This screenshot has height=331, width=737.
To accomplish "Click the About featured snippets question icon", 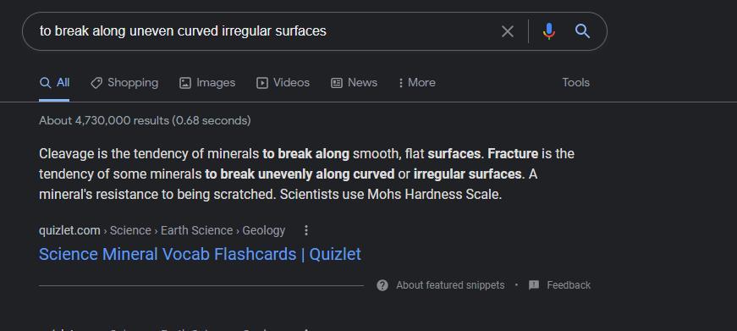I will tap(382, 285).
